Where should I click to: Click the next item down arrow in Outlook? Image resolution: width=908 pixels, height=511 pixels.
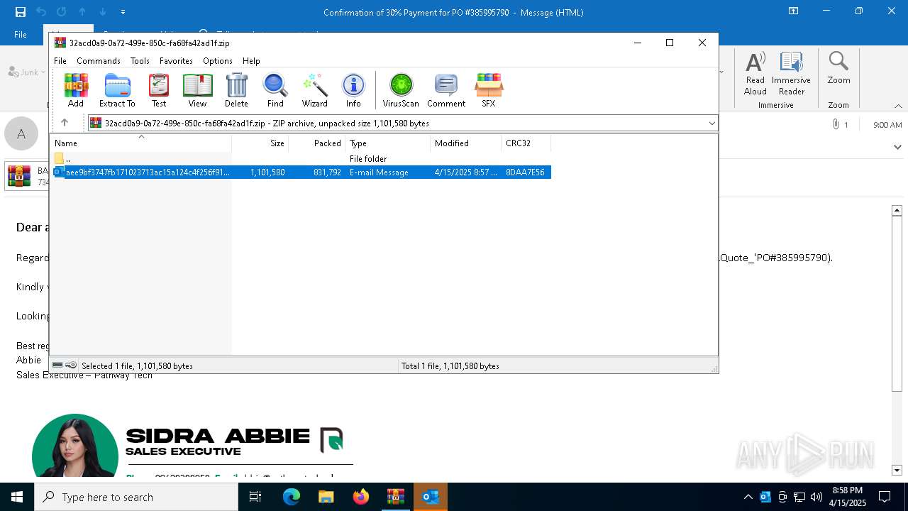(103, 12)
